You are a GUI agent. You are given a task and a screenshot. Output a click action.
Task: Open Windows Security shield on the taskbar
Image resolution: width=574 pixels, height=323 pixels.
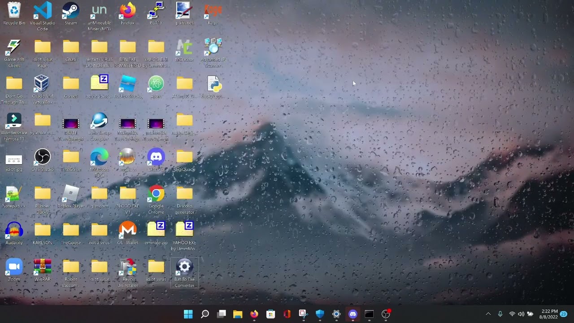(x=320, y=314)
